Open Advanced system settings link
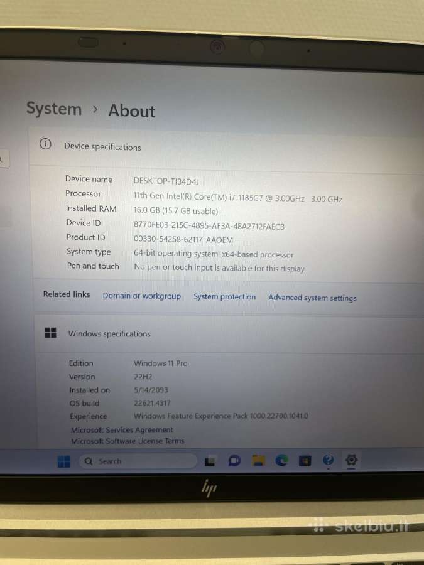Screen dimensions: 424x565 313,298
